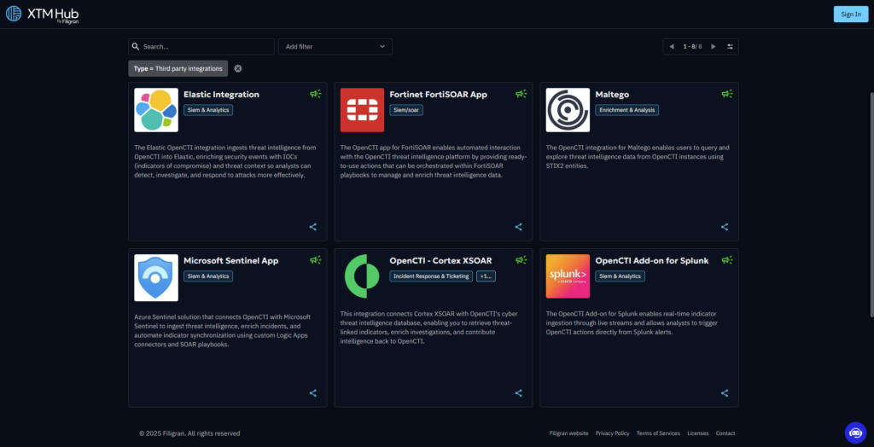Click megaphone icon on OpenCTI Add-on for Splunk
This screenshot has width=874, height=447.
(726, 260)
